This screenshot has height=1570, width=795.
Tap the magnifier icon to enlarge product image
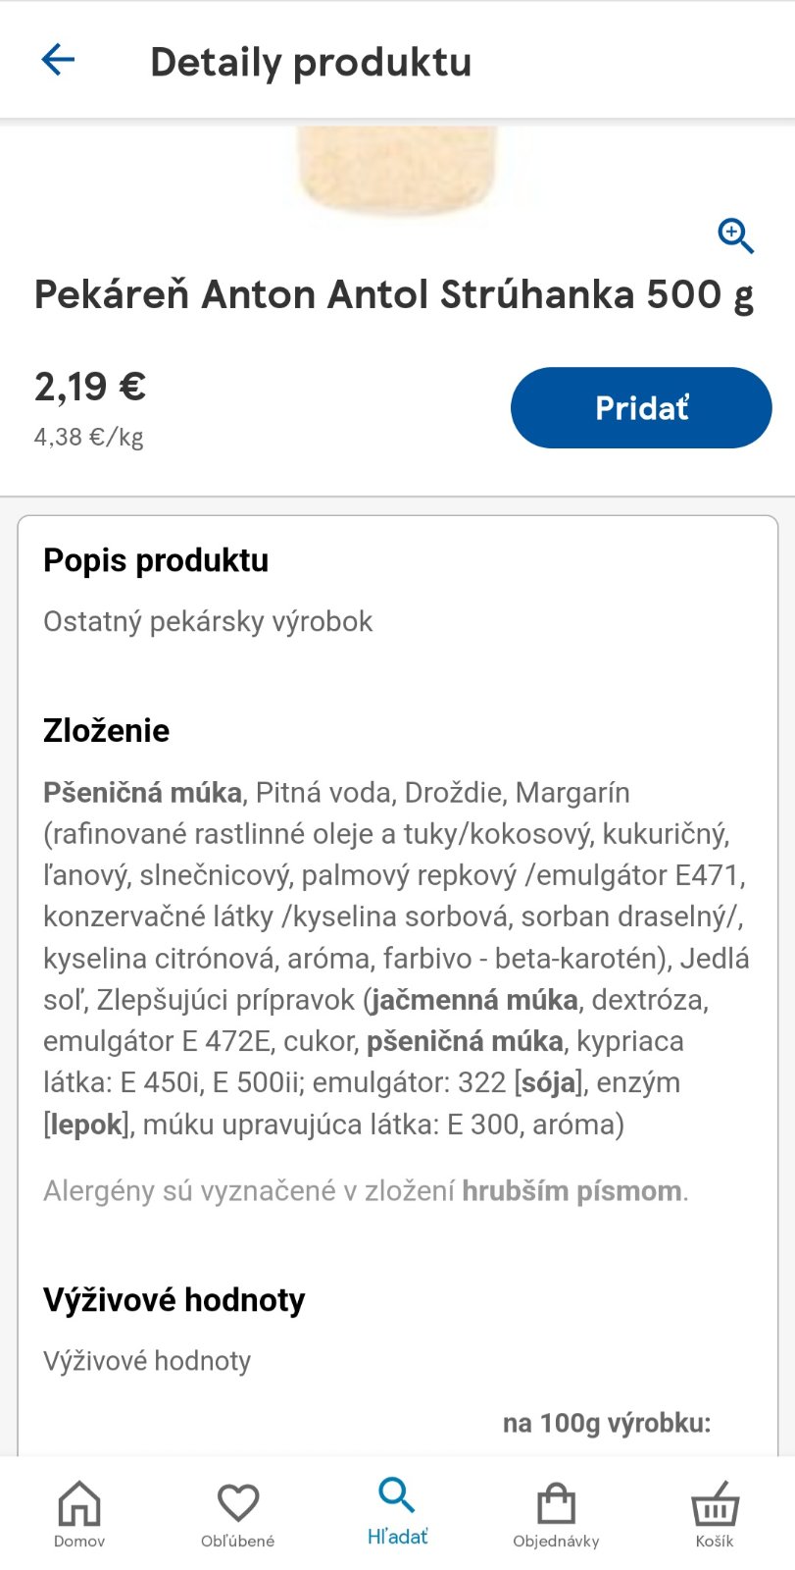tap(735, 235)
